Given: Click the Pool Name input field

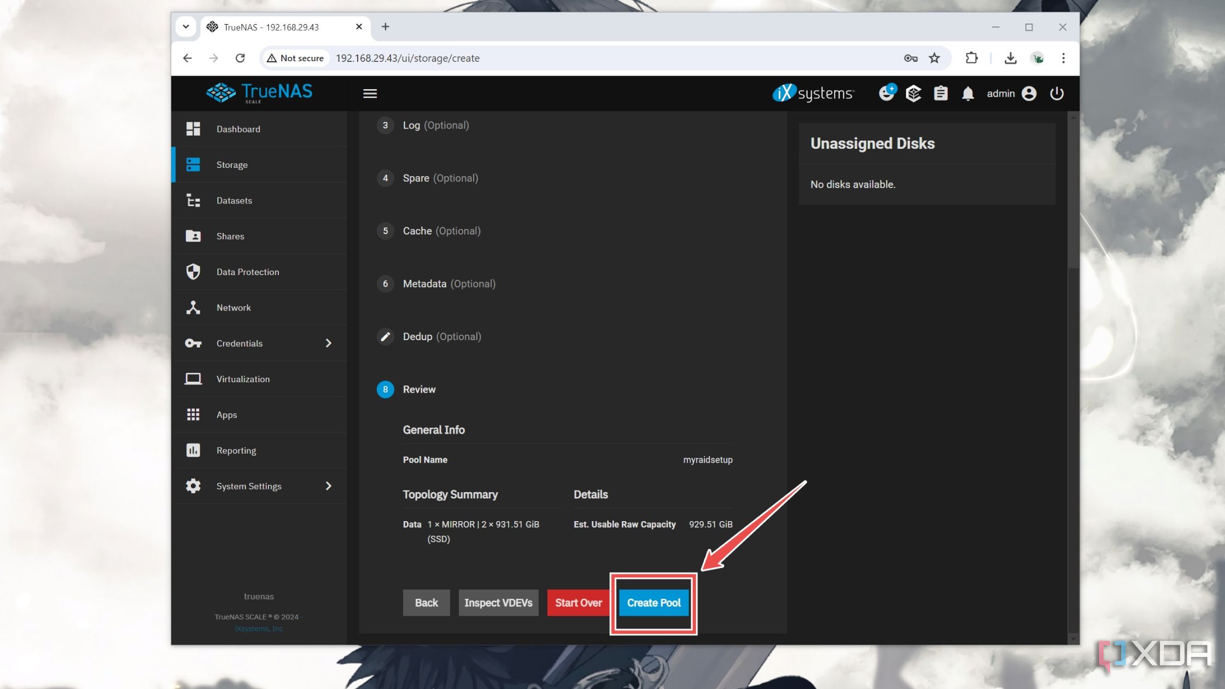Looking at the screenshot, I should pyautogui.click(x=707, y=459).
